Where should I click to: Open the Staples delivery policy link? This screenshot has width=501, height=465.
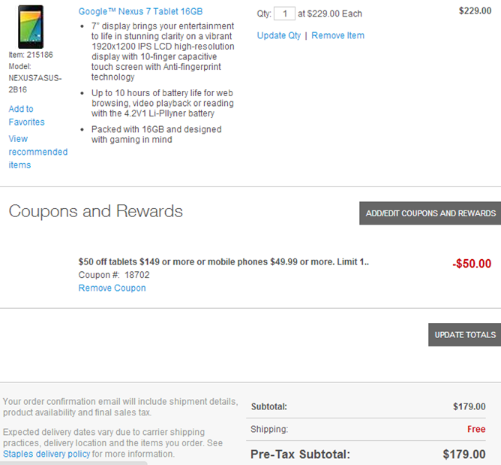tap(46, 454)
